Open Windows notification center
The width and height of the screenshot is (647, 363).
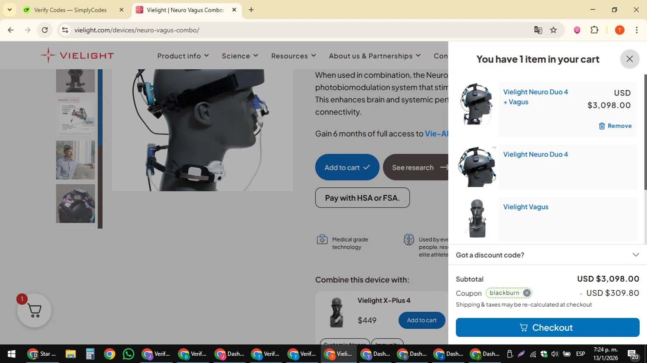(x=633, y=354)
